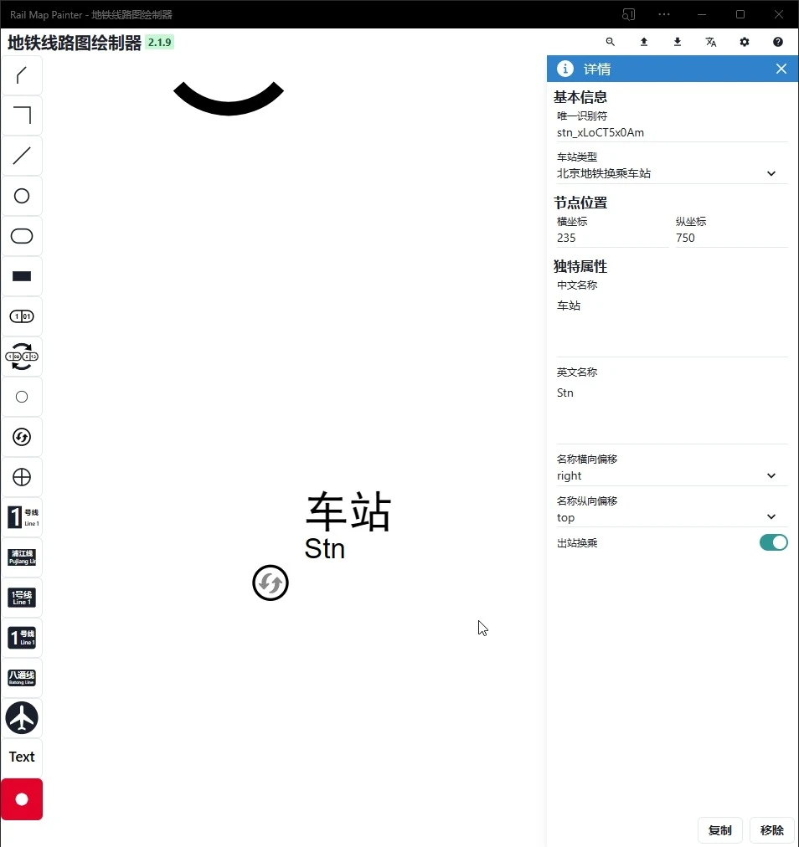Select the crossed circle station tool
Viewport: 799px width, 847px height.
tap(22, 477)
